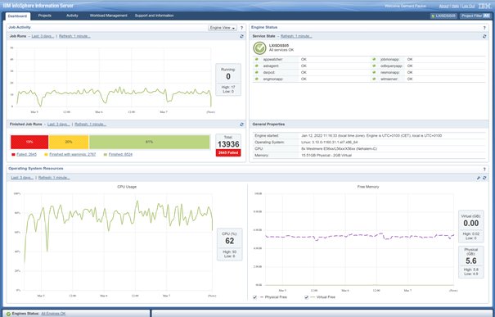The image size is (495, 317).
Task: Click the yellow 20% warnings bar segment
Action: [69, 143]
